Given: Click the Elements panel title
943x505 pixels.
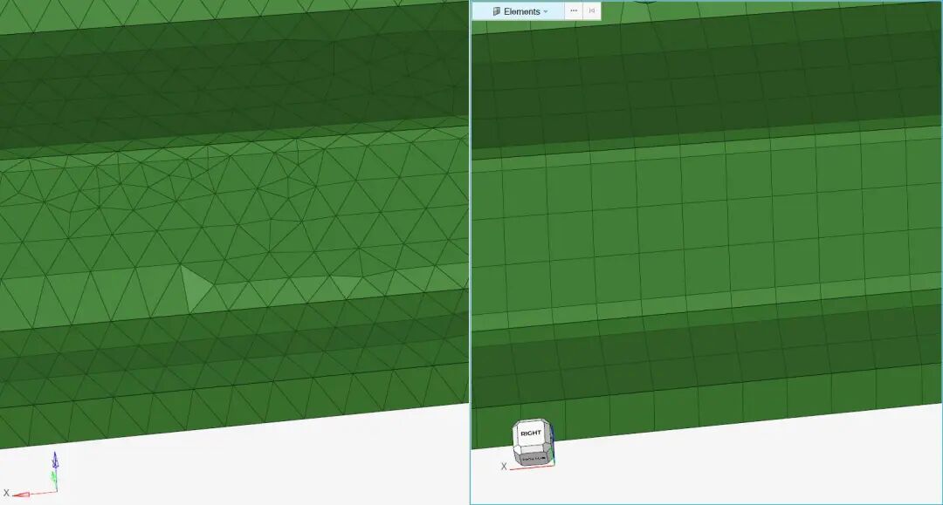Looking at the screenshot, I should coord(522,10).
